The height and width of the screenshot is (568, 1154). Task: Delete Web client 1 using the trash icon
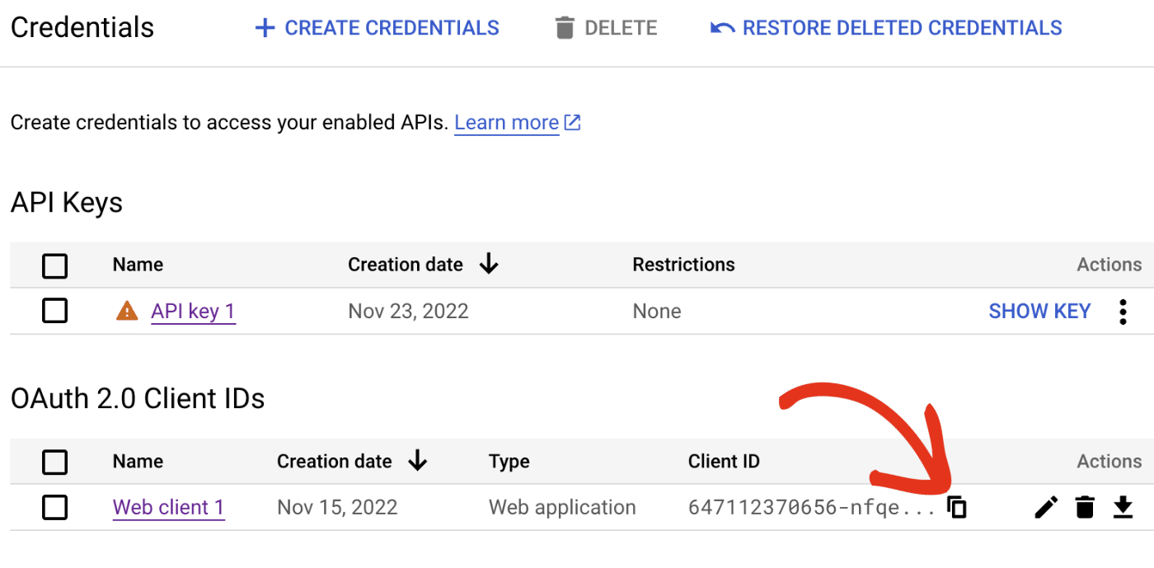coord(1084,508)
